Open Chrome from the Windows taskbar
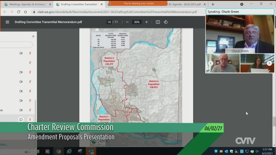This screenshot has width=276, height=155. 59,151
